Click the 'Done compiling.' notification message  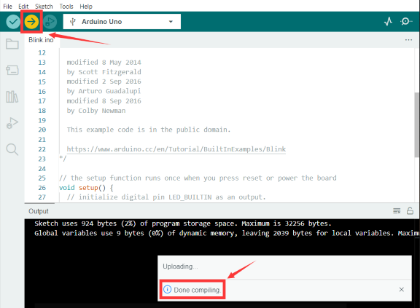(197, 290)
